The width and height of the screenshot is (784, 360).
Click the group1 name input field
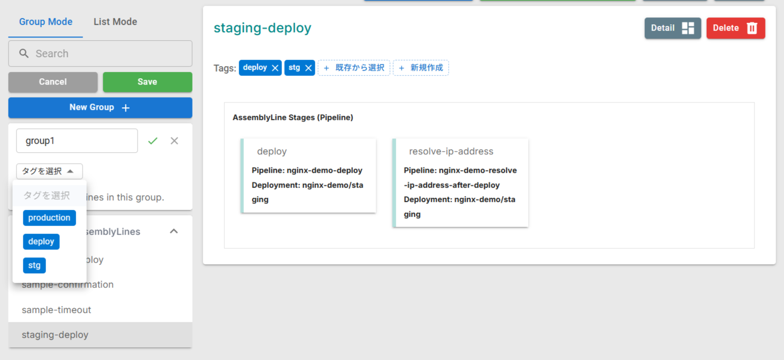pos(77,141)
